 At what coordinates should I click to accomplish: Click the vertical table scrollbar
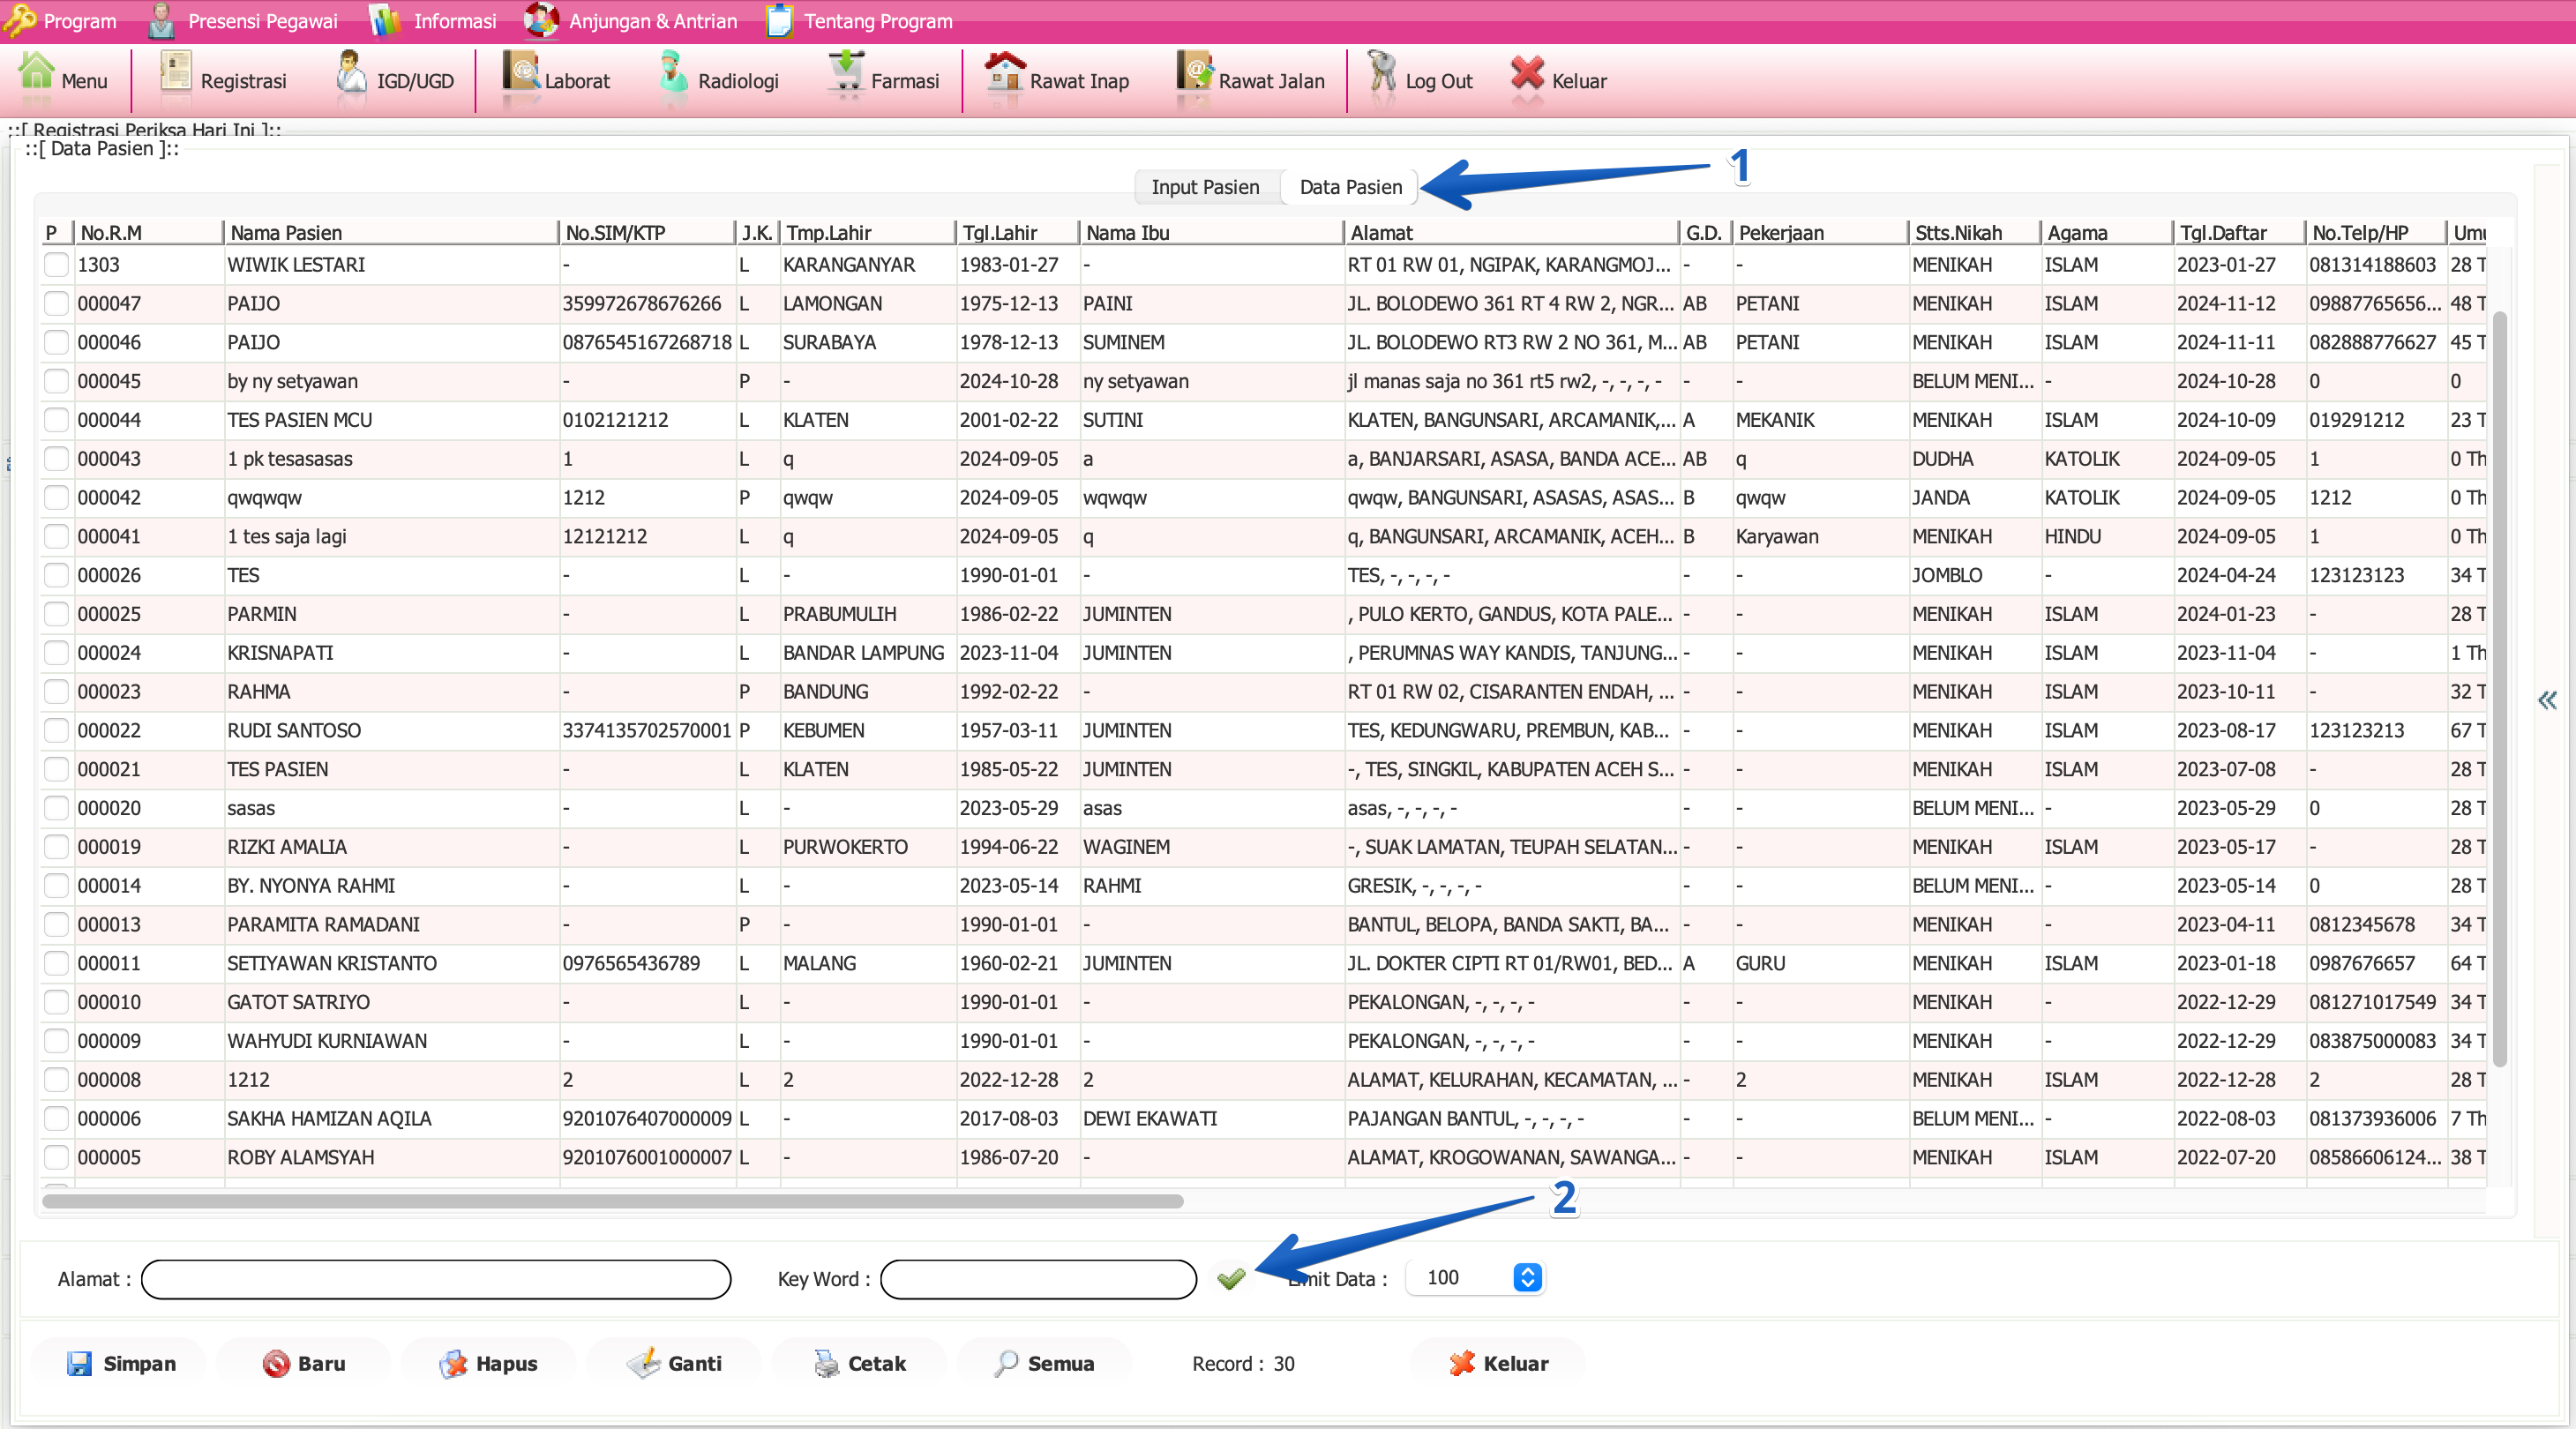coord(2499,690)
